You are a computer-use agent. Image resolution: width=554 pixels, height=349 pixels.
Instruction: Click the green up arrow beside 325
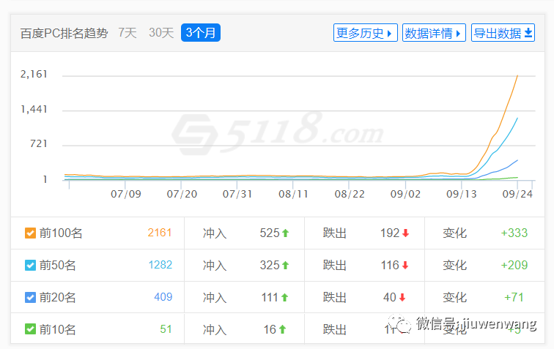click(x=286, y=266)
